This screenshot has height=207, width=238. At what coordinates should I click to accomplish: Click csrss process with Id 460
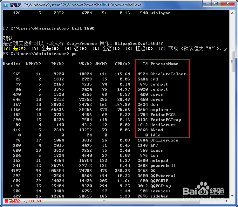(x=157, y=100)
